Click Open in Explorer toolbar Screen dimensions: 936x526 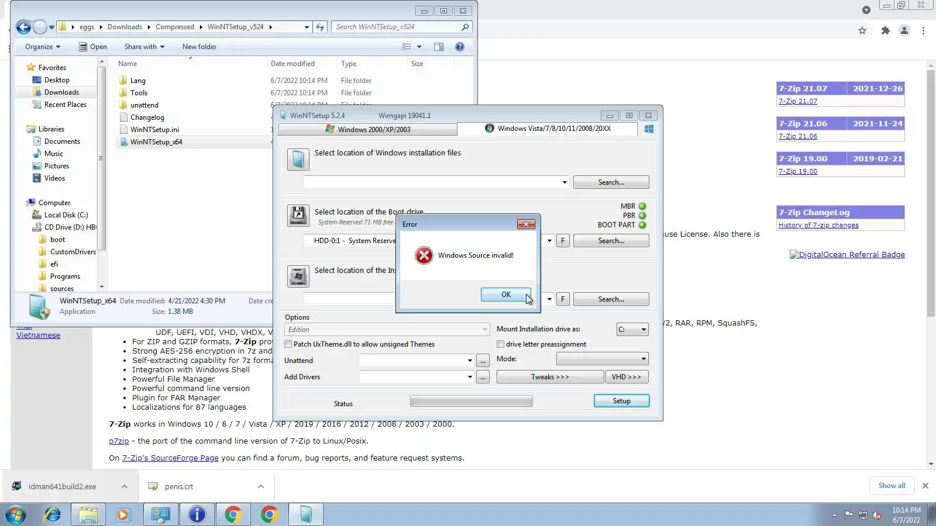tap(93, 47)
